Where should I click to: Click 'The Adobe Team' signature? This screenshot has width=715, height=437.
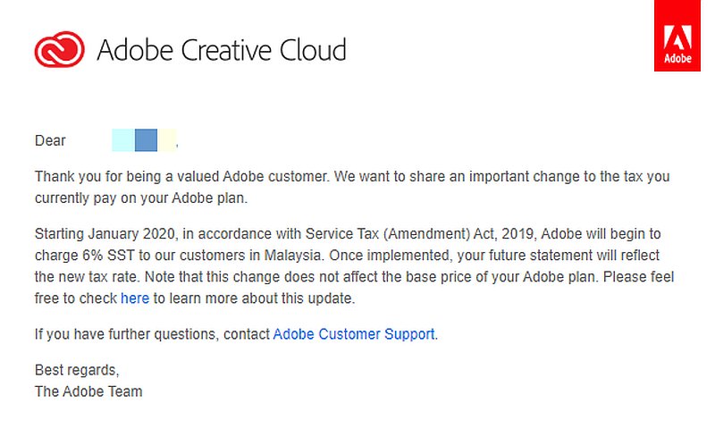point(88,391)
